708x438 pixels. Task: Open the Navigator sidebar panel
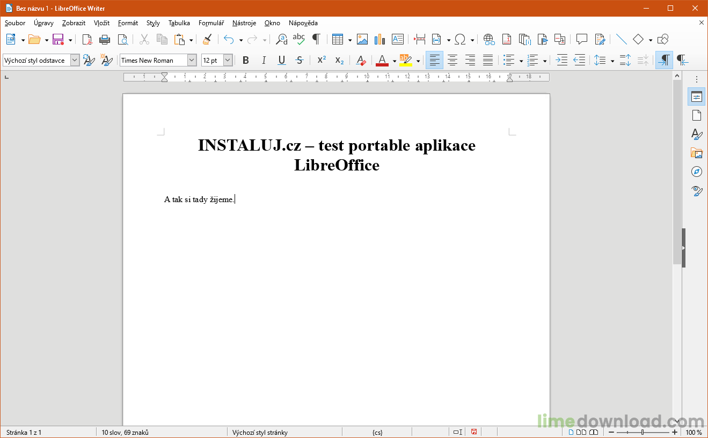[697, 172]
